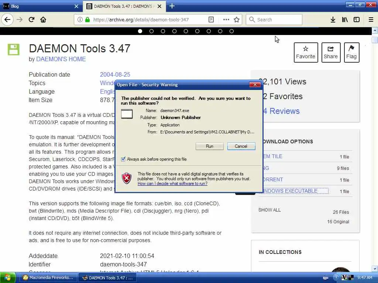Click the red shield warning icon
The width and height of the screenshot is (378, 283).
[127, 178]
